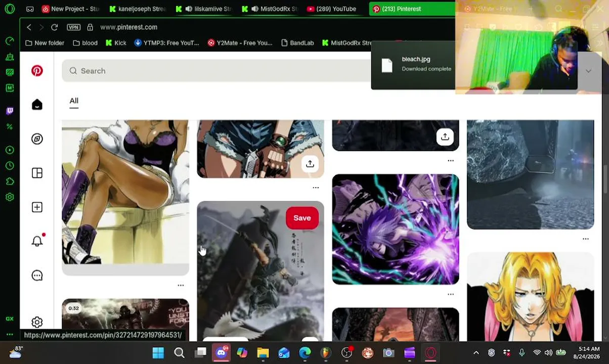Open MistGodRx bookmark
This screenshot has height=364, width=609.
click(x=346, y=43)
